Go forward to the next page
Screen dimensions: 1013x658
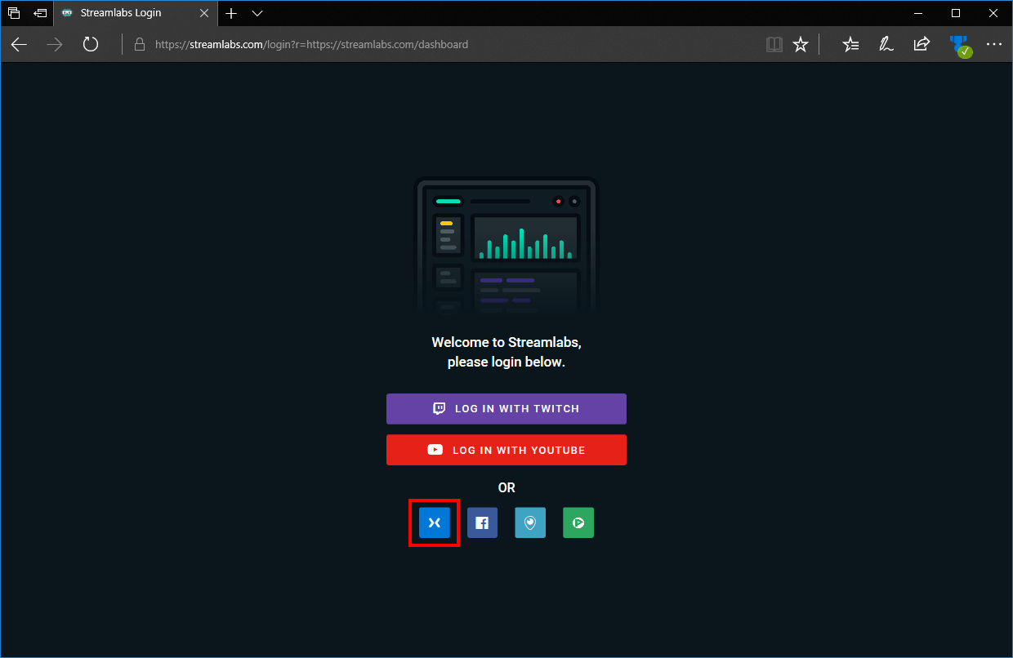pos(55,44)
